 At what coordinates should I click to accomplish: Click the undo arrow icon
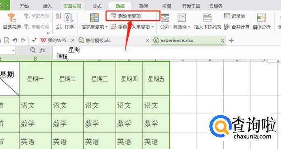point(15,41)
